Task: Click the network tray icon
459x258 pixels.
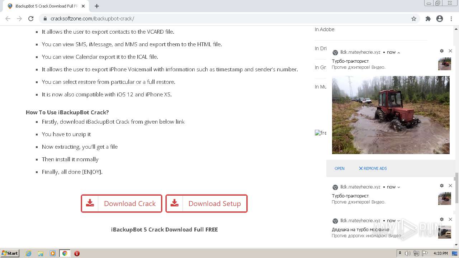Action: click(x=416, y=253)
